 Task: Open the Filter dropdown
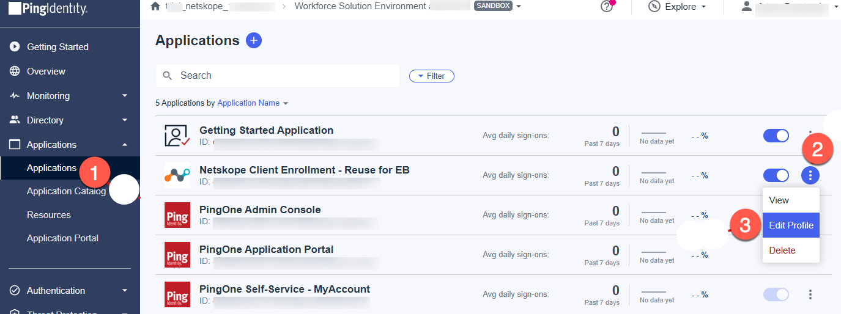point(431,76)
